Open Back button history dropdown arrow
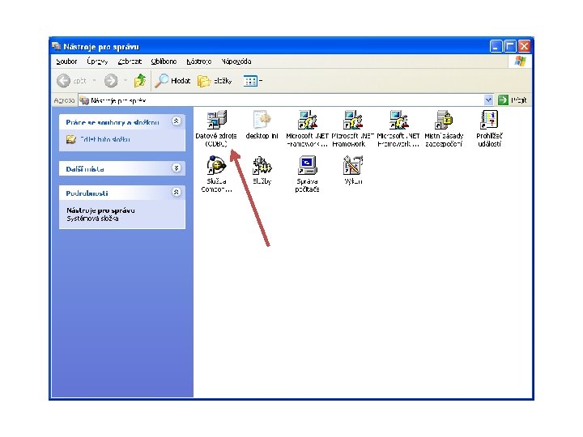 pos(95,81)
